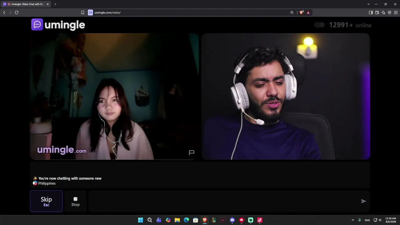
Task: Bookmark the current page
Action: (x=82, y=12)
